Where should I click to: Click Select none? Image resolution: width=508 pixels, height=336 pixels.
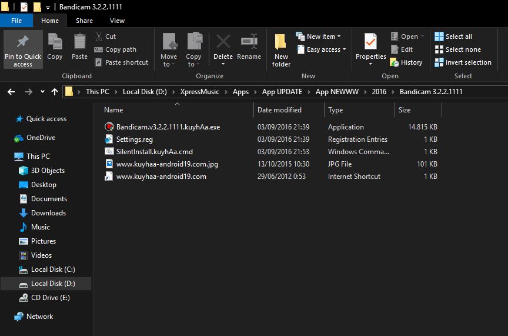coord(457,49)
